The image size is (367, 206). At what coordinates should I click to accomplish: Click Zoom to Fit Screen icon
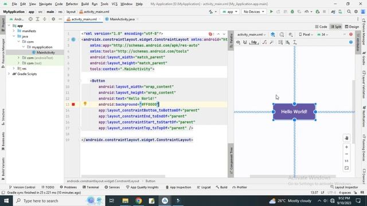coord(346,168)
